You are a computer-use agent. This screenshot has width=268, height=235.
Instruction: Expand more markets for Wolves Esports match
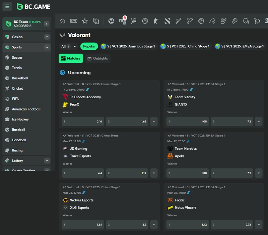(154, 225)
